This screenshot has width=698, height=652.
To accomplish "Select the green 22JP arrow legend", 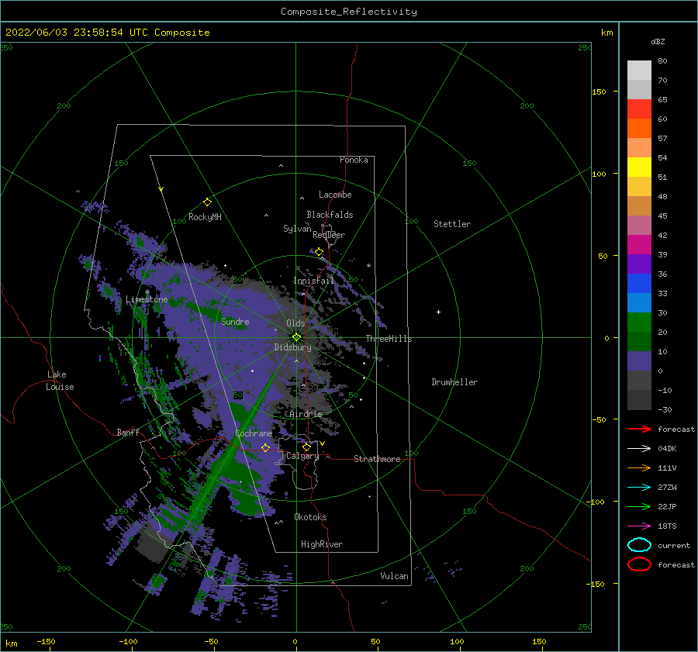I will [x=640, y=506].
